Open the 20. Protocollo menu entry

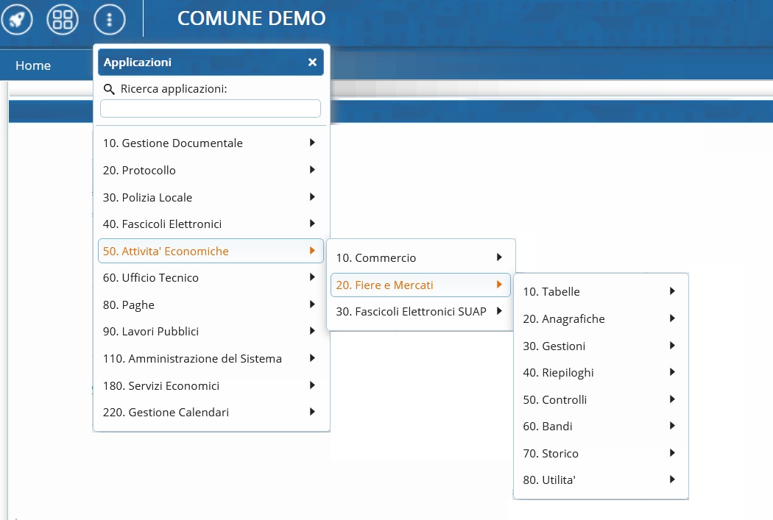coord(139,170)
